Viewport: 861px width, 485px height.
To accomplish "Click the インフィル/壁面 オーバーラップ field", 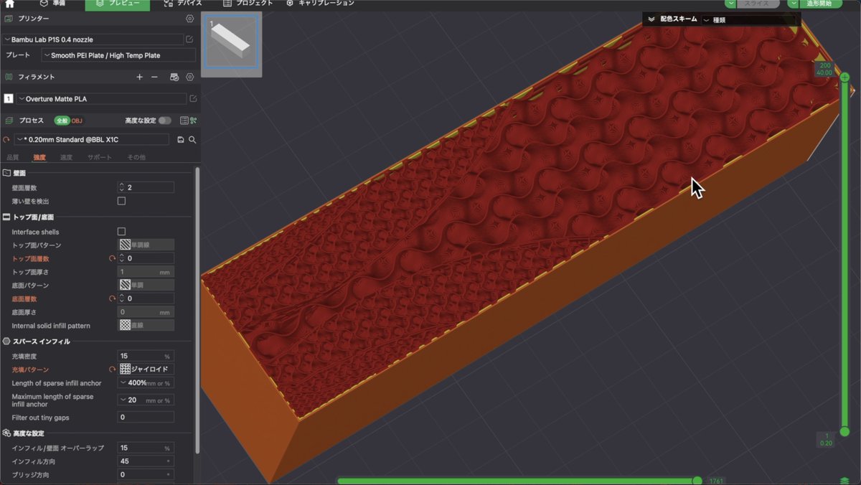I will (146, 448).
